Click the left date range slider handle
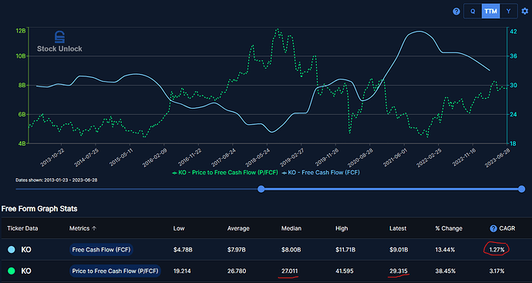 coord(261,189)
